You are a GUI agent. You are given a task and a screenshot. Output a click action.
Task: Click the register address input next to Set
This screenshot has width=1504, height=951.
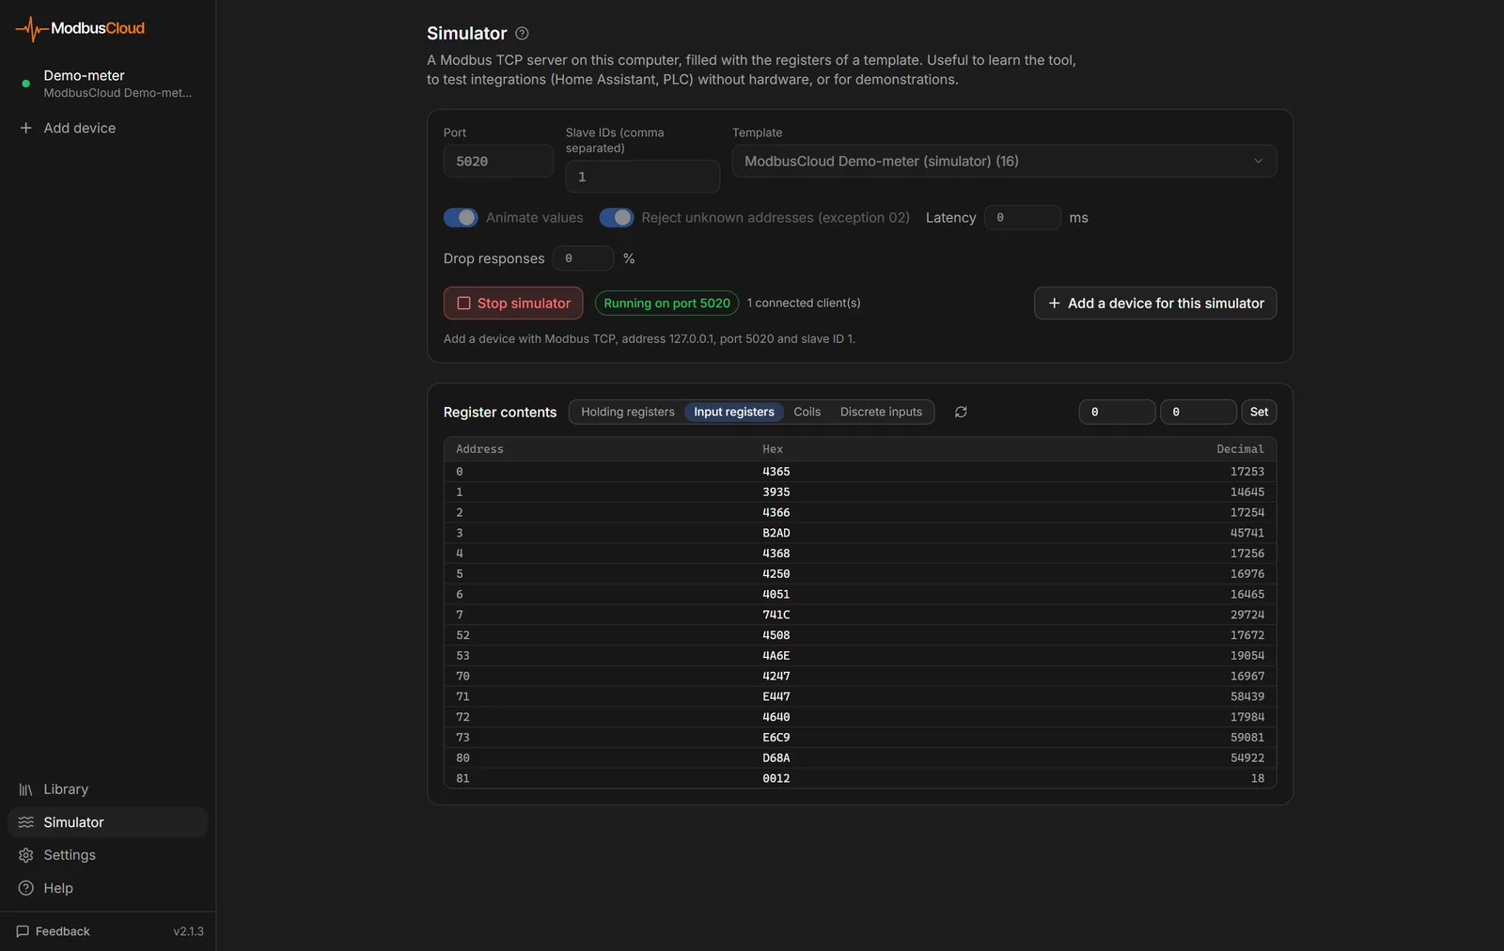(x=1117, y=412)
